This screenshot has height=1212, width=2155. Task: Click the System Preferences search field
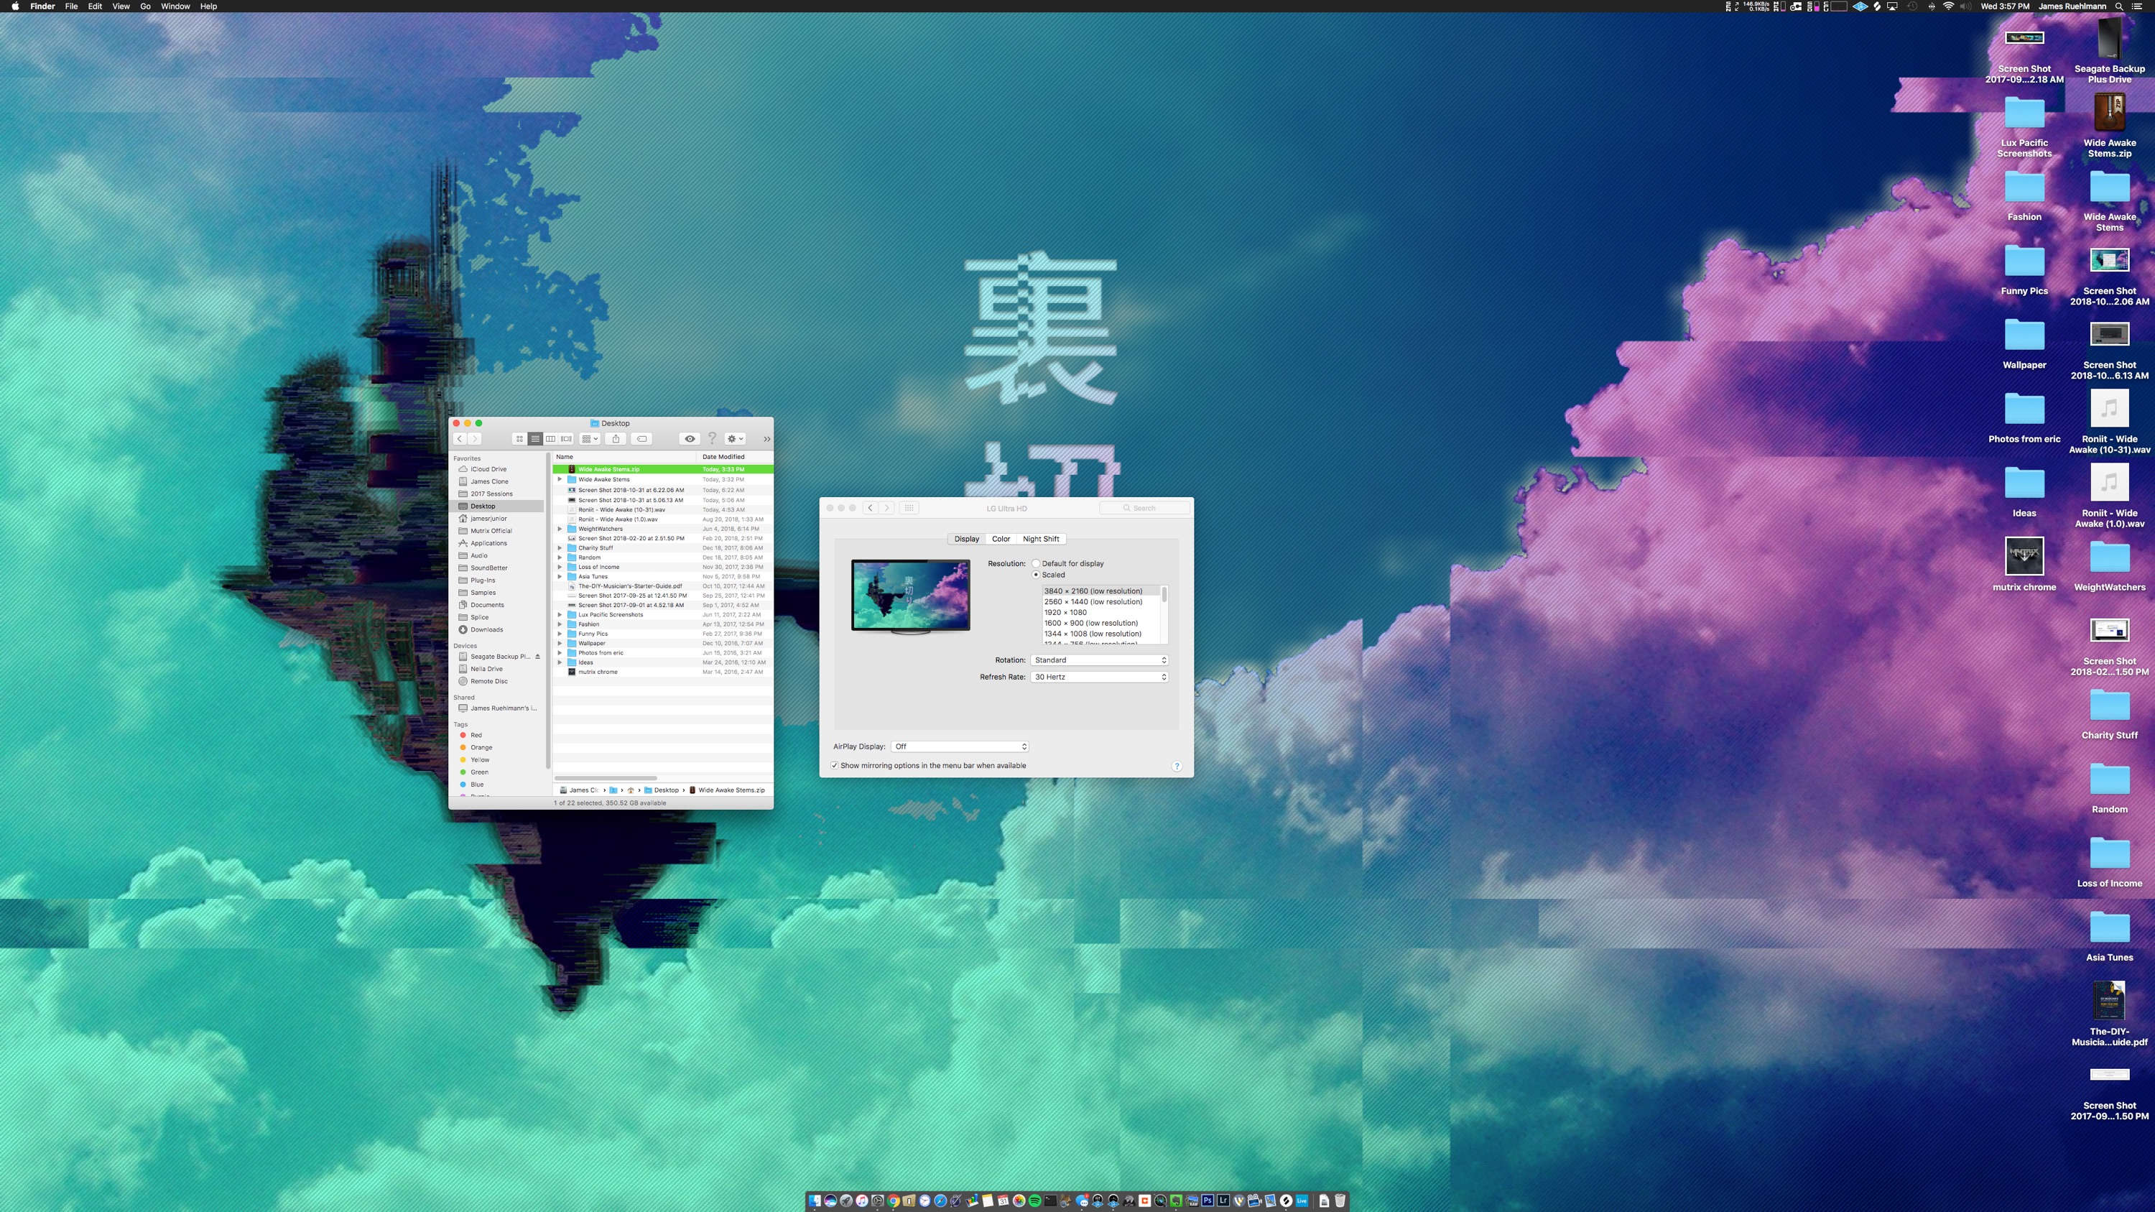1144,509
